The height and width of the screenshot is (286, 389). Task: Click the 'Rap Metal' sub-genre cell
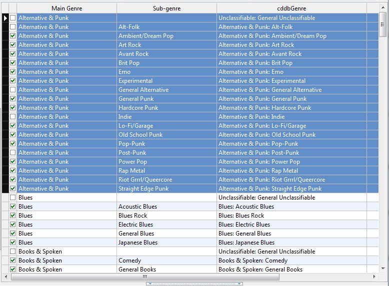coord(166,171)
